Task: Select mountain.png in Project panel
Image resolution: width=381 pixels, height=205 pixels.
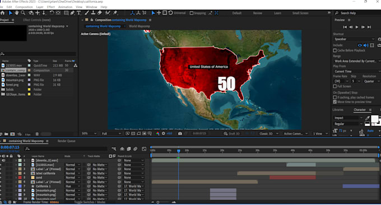Action: point(15,80)
